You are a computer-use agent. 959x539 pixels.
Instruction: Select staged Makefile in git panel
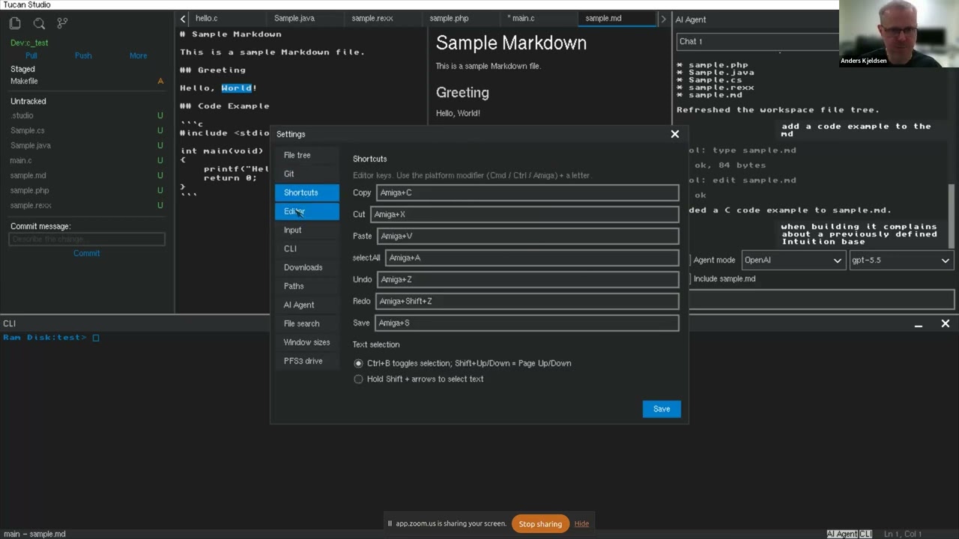tap(87, 81)
